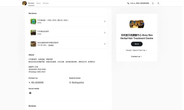This screenshot has height=110, width=184.
Task: Expand Closed · Opens 11AM Tue hours dropdown
Action: (x=137, y=50)
